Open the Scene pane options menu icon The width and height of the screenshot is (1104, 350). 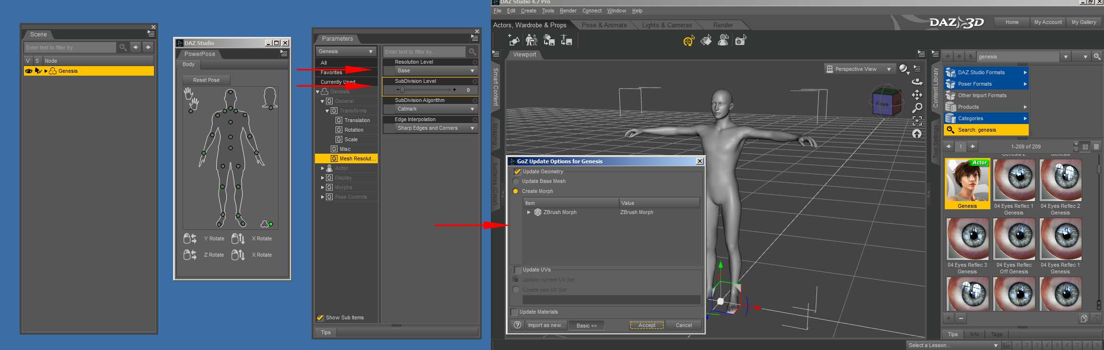click(x=151, y=34)
